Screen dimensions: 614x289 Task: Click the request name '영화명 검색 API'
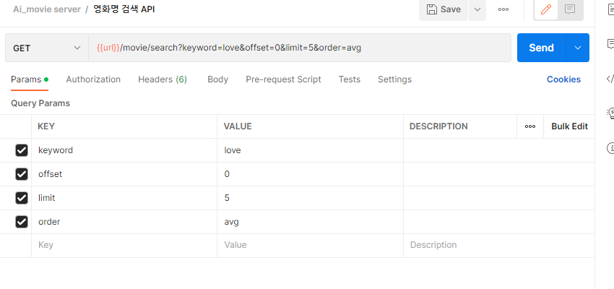coord(124,9)
